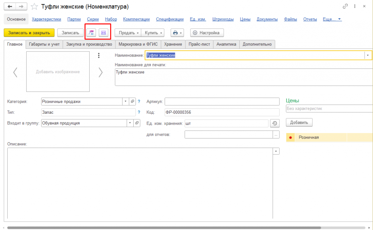Click the purple list icon button in toolbar
This screenshot has width=373, height=230.
tap(103, 32)
